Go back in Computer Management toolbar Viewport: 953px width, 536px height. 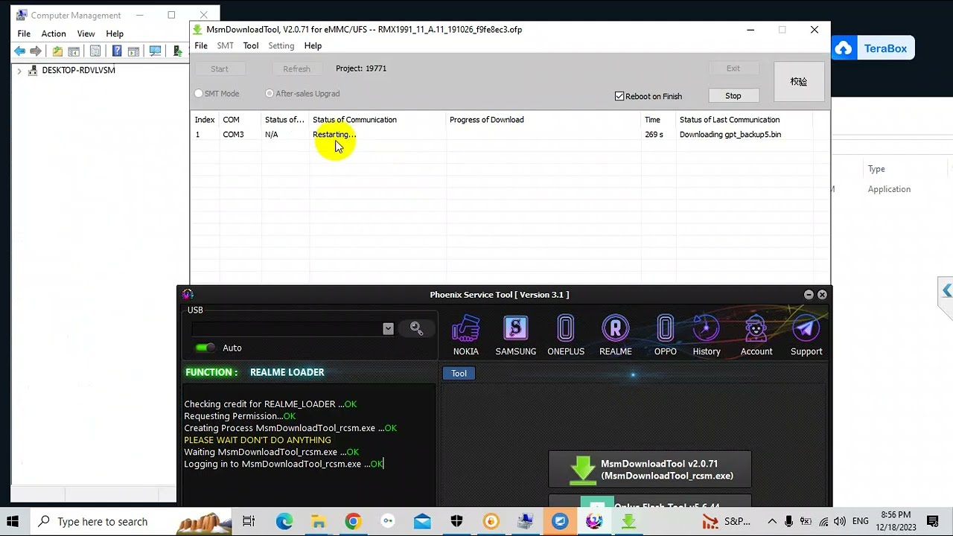tap(20, 51)
